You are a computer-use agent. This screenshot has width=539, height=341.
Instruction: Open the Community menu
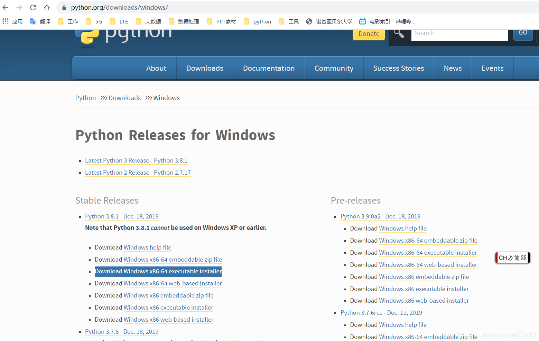coord(334,68)
